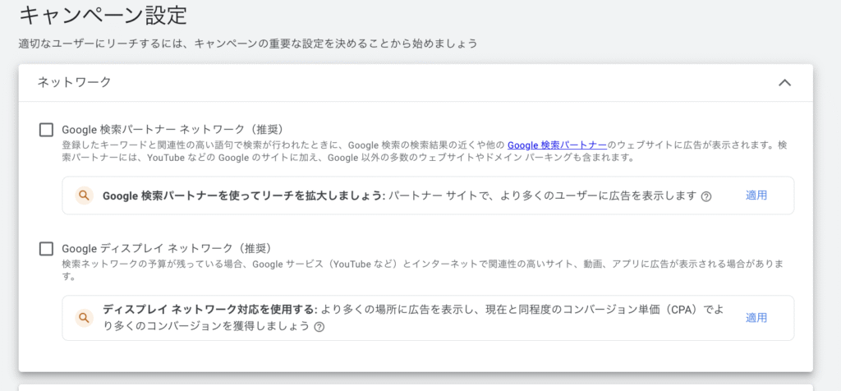Click the ネットワーク section header title
The width and height of the screenshot is (841, 391).
click(75, 82)
